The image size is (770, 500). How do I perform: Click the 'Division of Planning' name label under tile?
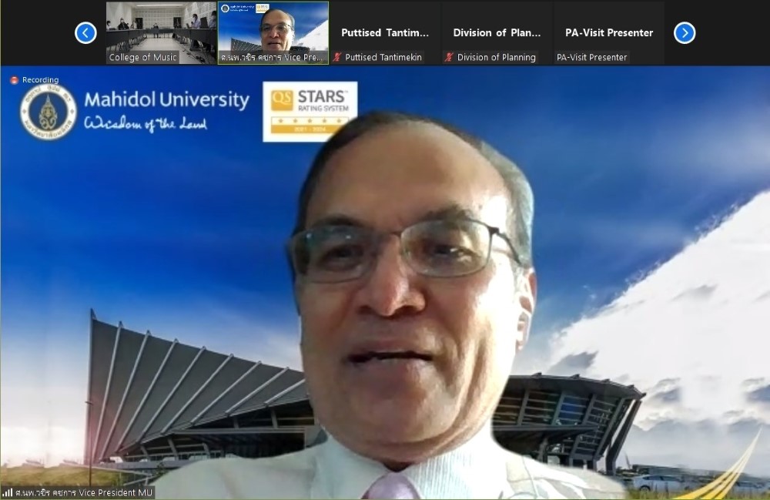tap(497, 58)
